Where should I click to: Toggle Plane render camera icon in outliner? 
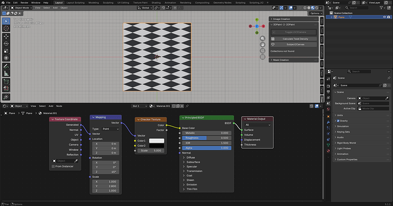tap(389, 17)
